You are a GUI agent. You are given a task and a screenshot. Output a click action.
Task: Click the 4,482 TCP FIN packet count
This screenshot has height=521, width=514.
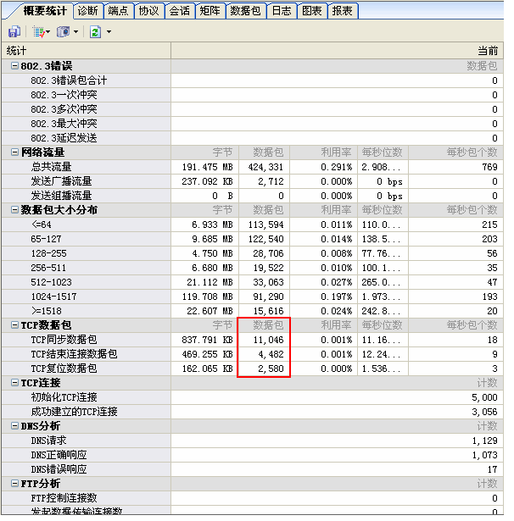pos(271,354)
